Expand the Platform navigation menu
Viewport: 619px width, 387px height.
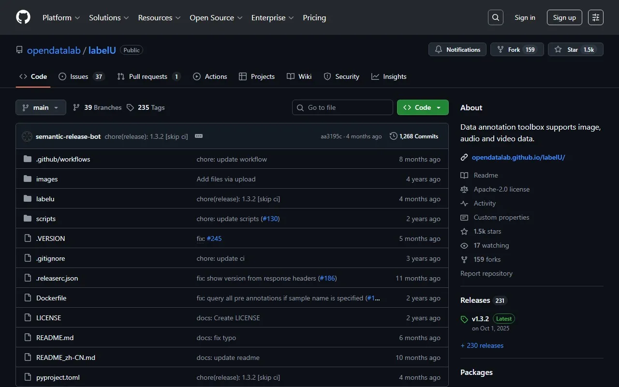(61, 17)
